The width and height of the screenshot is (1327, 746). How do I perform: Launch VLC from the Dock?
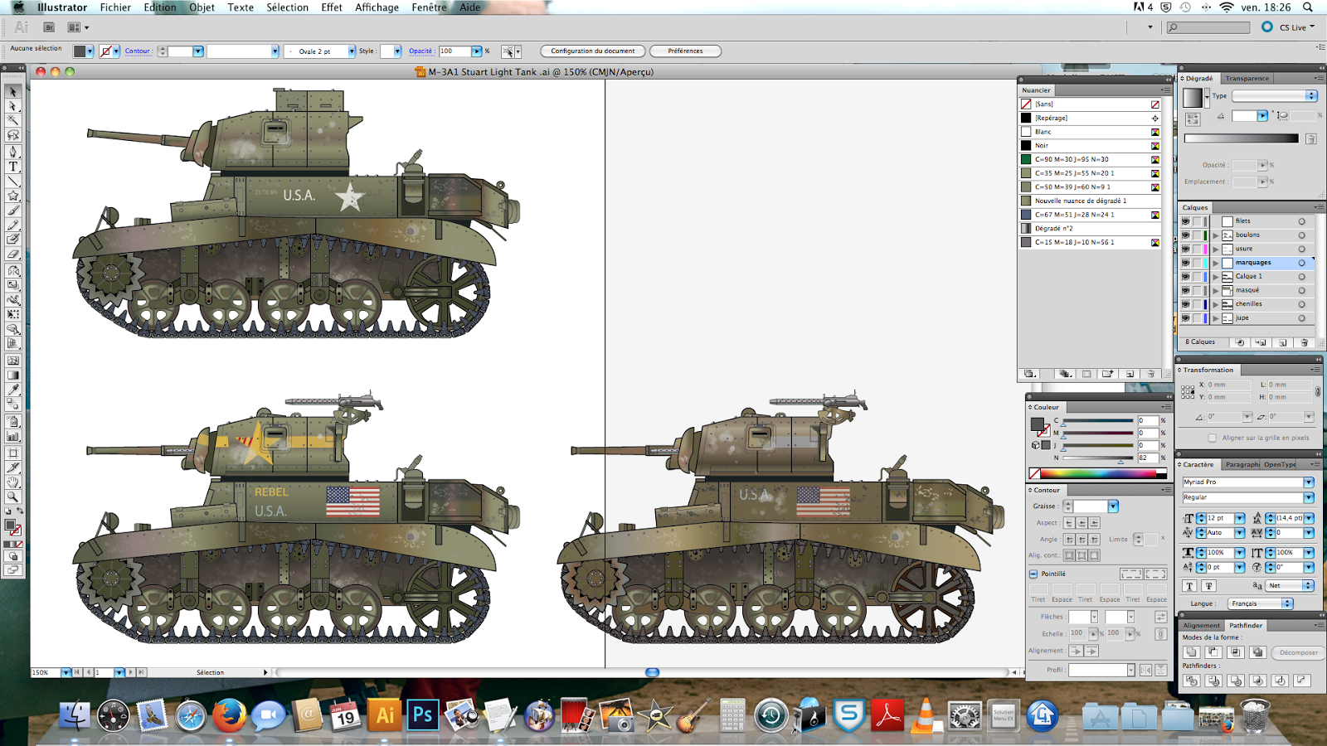(x=925, y=715)
